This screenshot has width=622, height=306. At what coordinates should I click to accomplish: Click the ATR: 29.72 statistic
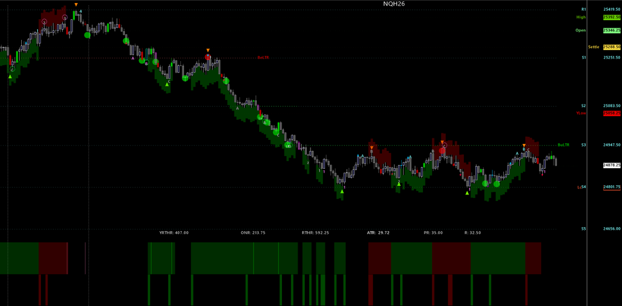click(x=378, y=233)
